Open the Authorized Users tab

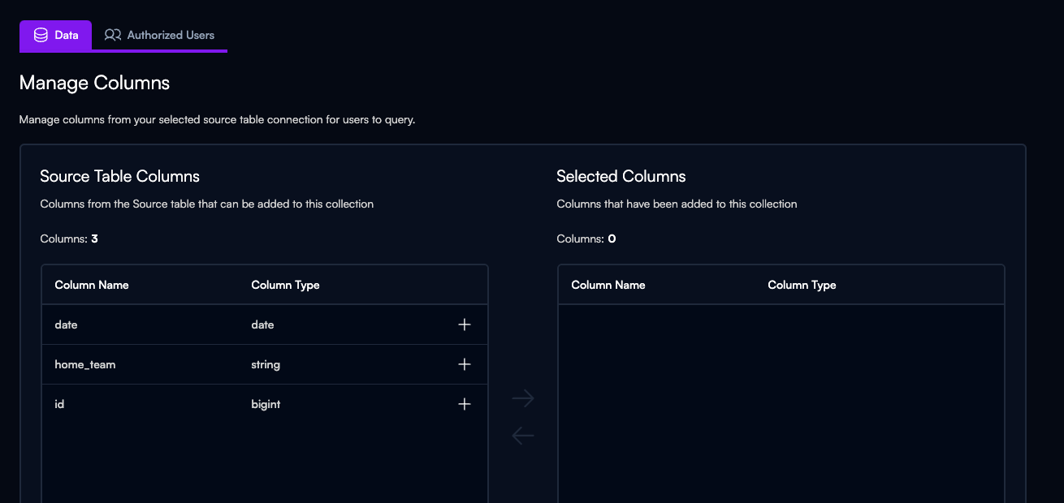click(161, 36)
